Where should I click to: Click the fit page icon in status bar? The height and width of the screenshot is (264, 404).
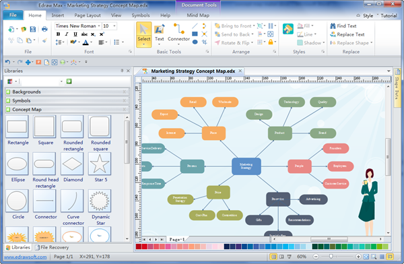point(366,257)
